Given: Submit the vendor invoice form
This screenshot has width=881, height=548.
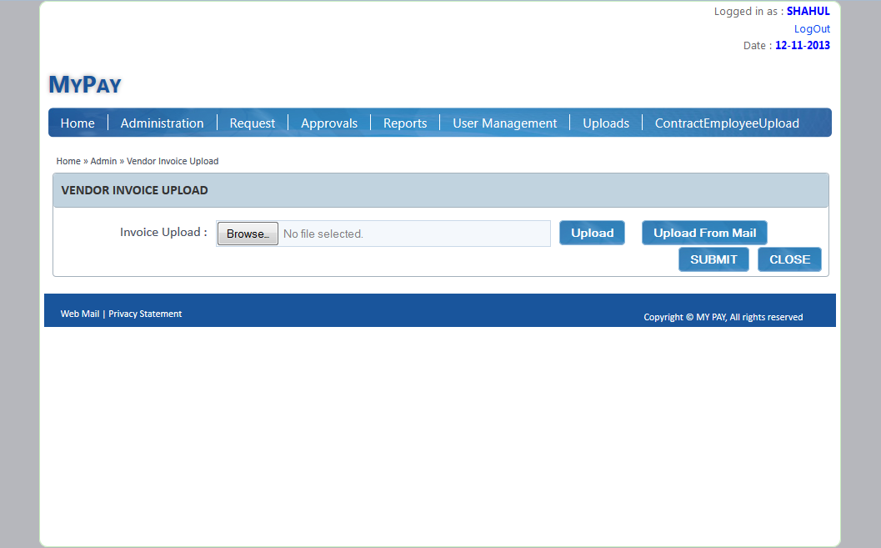Looking at the screenshot, I should point(713,259).
